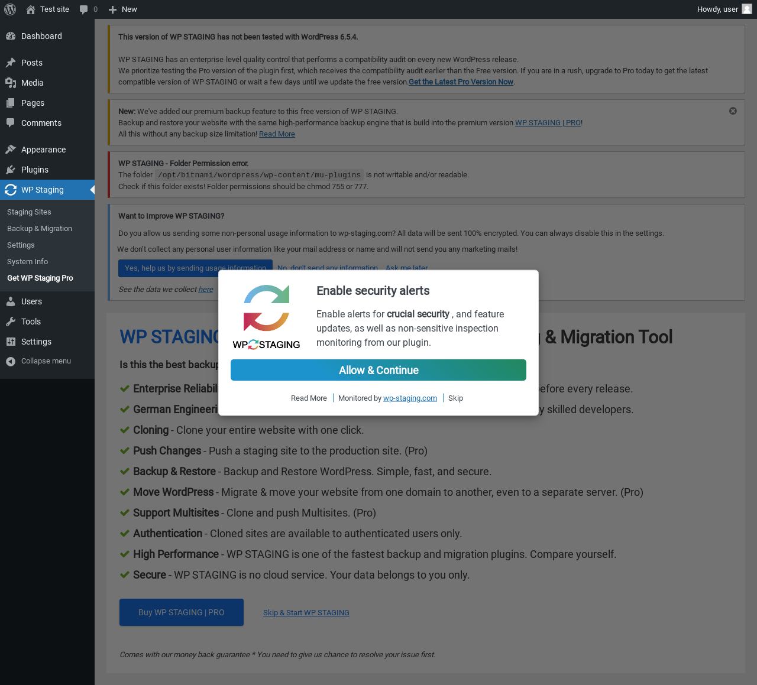Click the mu-plugins folder path text
The width and height of the screenshot is (757, 685).
[259, 175]
